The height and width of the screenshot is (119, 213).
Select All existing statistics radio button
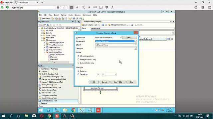(x=79, y=56)
